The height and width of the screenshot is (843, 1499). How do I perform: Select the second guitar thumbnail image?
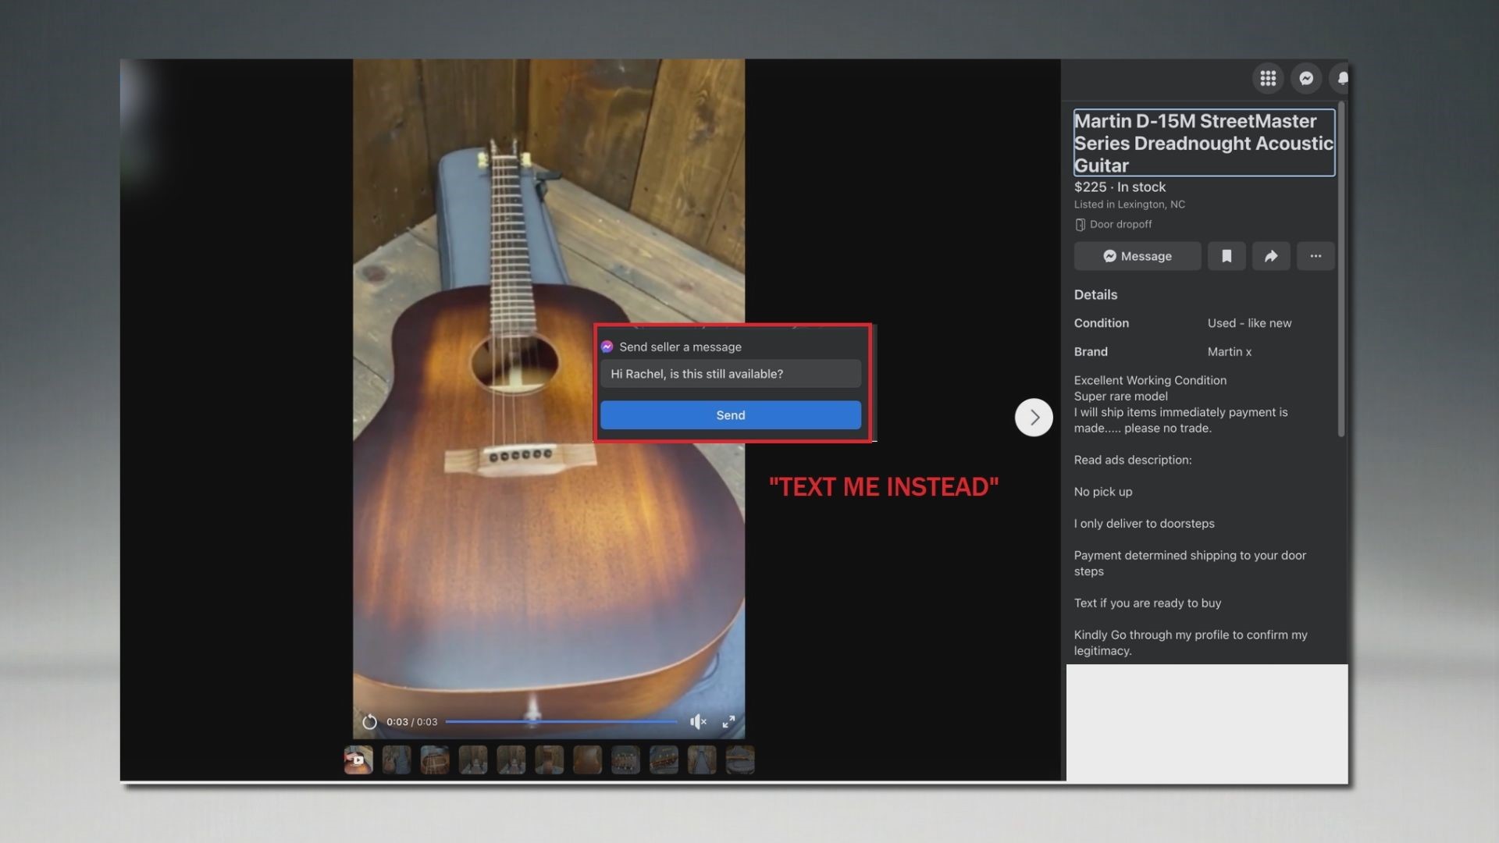coord(395,759)
